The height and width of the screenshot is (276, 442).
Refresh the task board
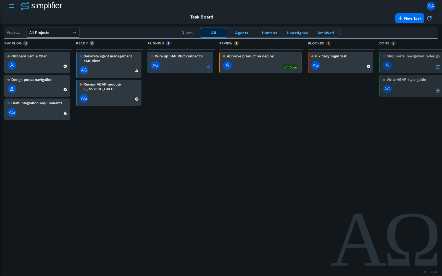pyautogui.click(x=429, y=18)
